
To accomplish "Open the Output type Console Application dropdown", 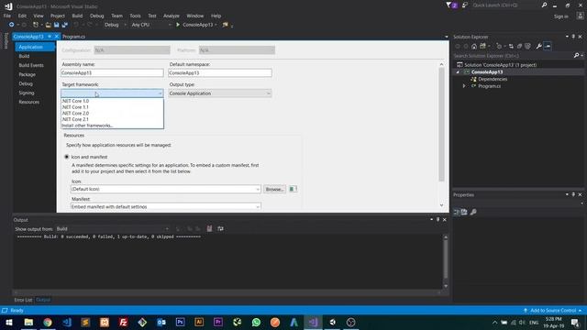I will 220,93.
